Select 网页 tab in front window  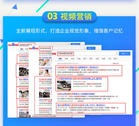coord(60,59)
